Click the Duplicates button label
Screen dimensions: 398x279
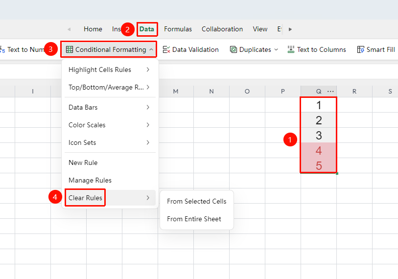(x=255, y=49)
